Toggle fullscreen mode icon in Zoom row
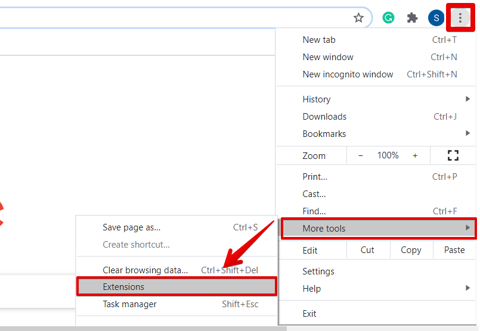The image size is (480, 331). point(453,155)
